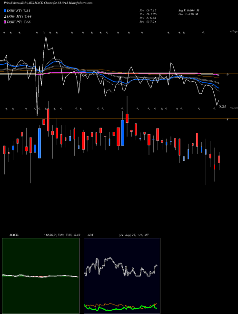Open the green MACD indicator chart

[40, 276]
